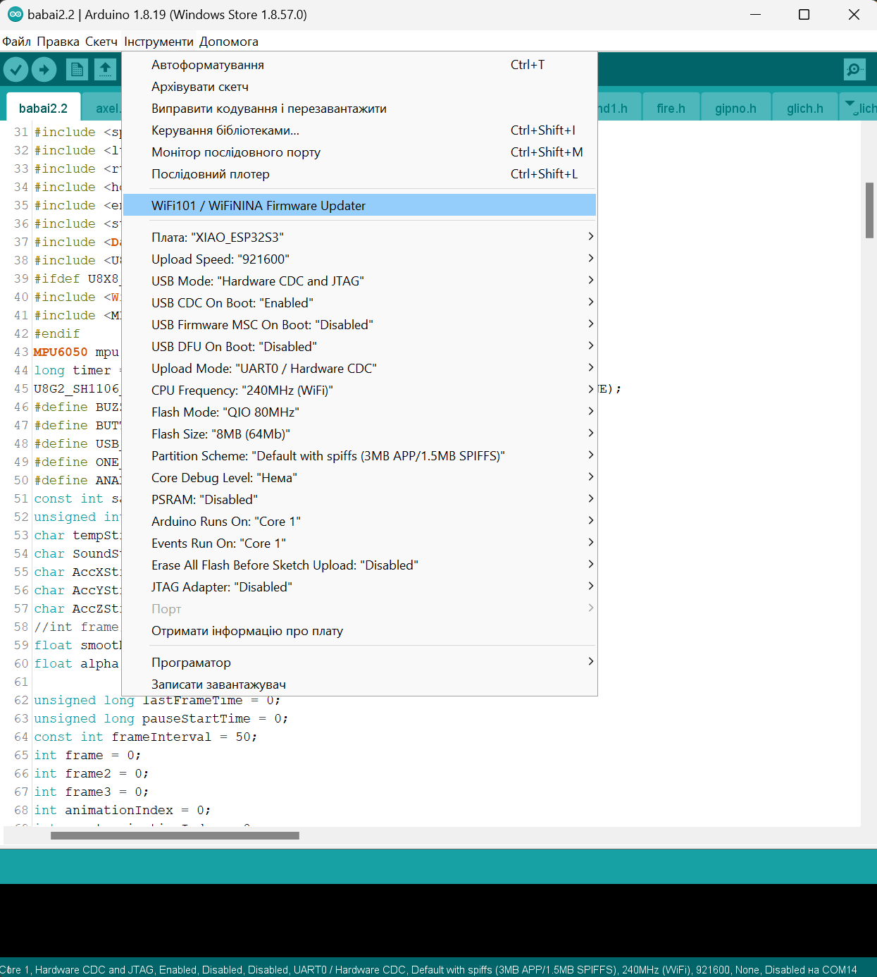The image size is (877, 977).
Task: Choose Отримати інформацію про плату
Action: [359, 631]
